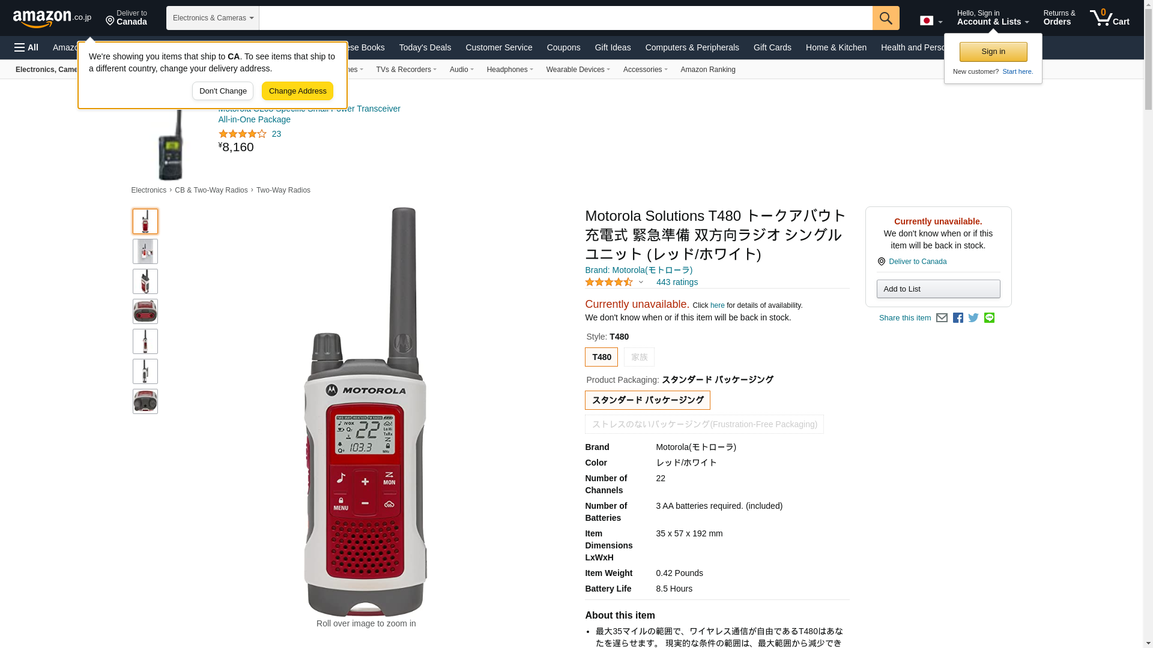Go to Amazon.co.jp home logo
This screenshot has height=648, width=1153.
(x=52, y=19)
